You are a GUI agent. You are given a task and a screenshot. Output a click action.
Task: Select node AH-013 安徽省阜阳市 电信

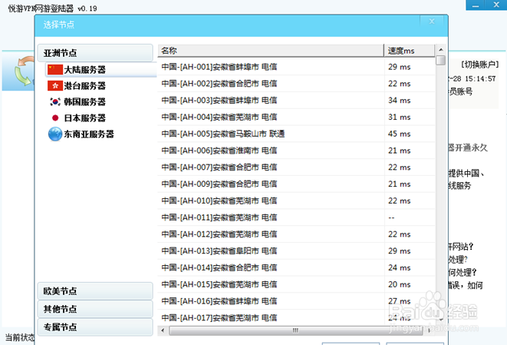click(x=296, y=251)
